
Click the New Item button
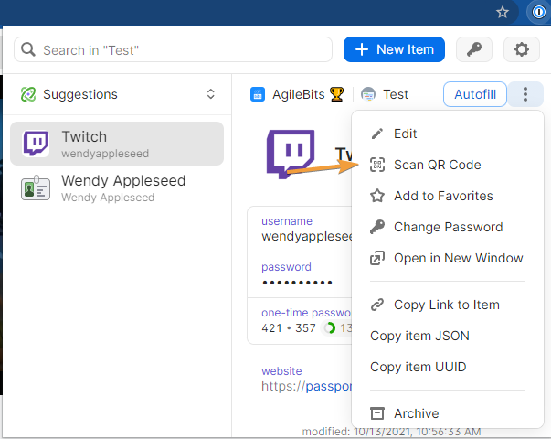pos(394,49)
